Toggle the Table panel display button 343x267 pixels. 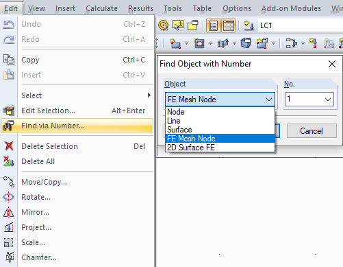229,25
